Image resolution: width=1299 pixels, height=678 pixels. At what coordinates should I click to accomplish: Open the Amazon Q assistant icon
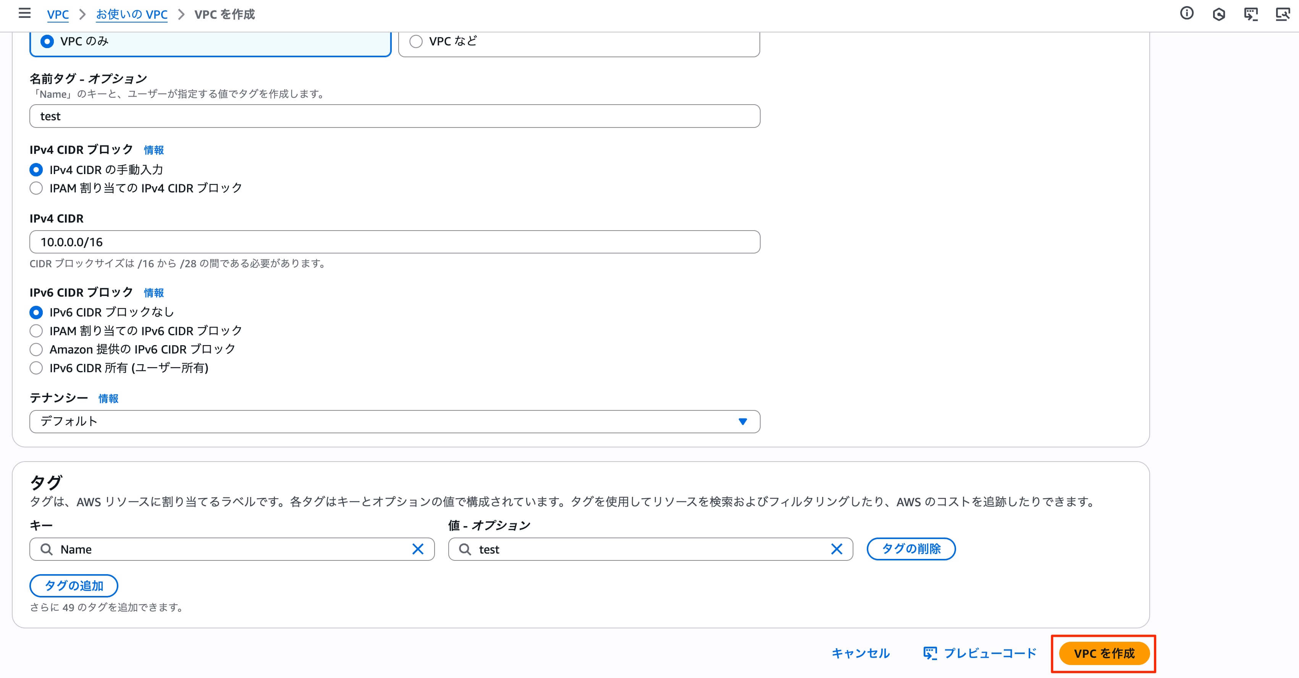point(1219,14)
